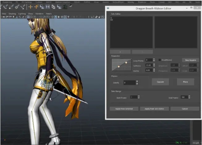This screenshot has height=145, width=202.
Task: Toggle the Textured display highlighted icon
Action: tap(65, 17)
